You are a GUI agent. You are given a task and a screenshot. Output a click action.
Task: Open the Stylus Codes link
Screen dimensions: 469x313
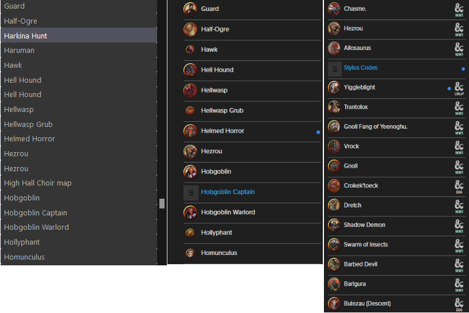coord(361,68)
